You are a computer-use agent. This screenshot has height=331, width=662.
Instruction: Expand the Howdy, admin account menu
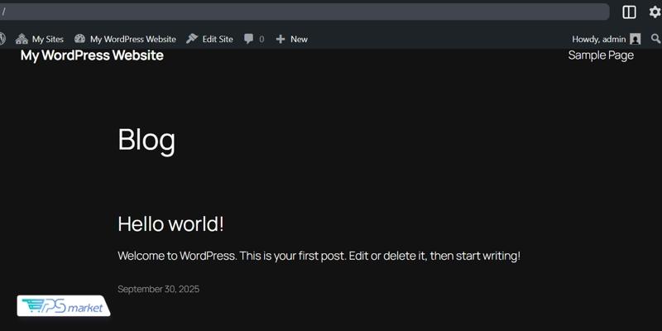pyautogui.click(x=598, y=39)
